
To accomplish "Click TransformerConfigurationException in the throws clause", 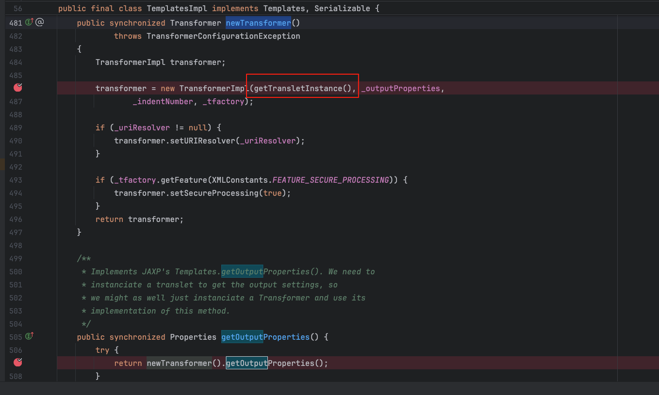I will pos(223,36).
